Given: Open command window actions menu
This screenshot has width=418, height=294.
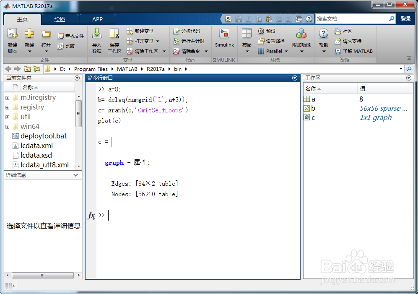Looking at the screenshot, I should [295, 78].
